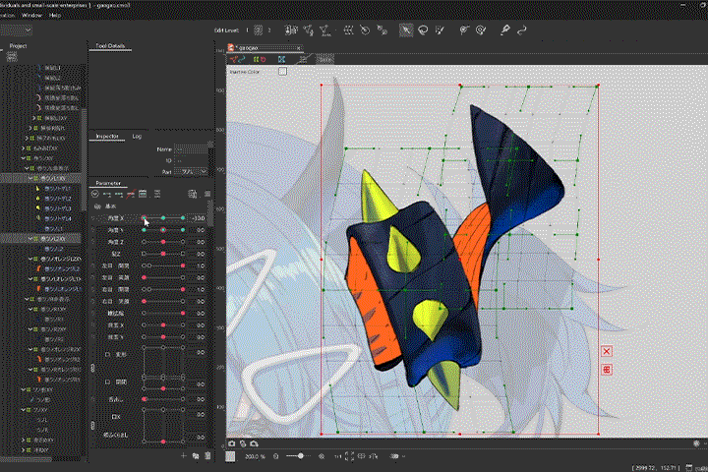Viewport: 708px width, 472px height.
Task: Switch to the Log tab
Action: [137, 136]
